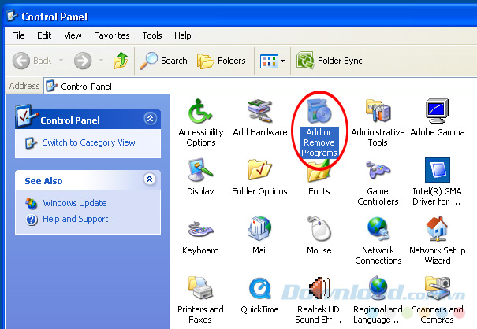Open the Display settings icon
Viewport: 477px width, 329px height.
coord(200,170)
